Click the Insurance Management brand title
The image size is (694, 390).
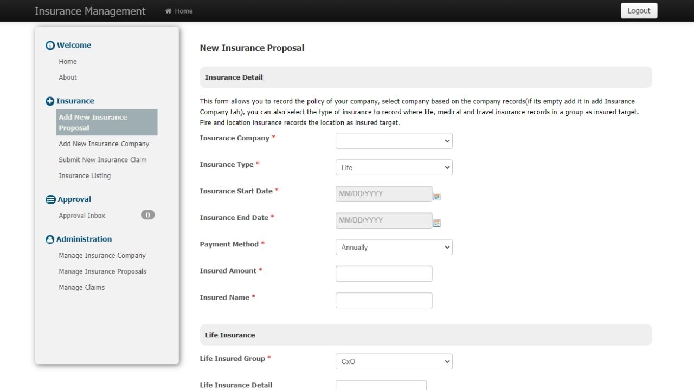pos(90,11)
